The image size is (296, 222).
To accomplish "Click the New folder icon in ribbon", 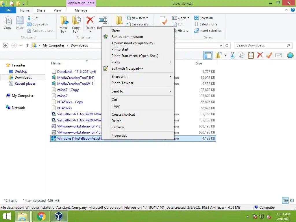I will coord(119,20).
